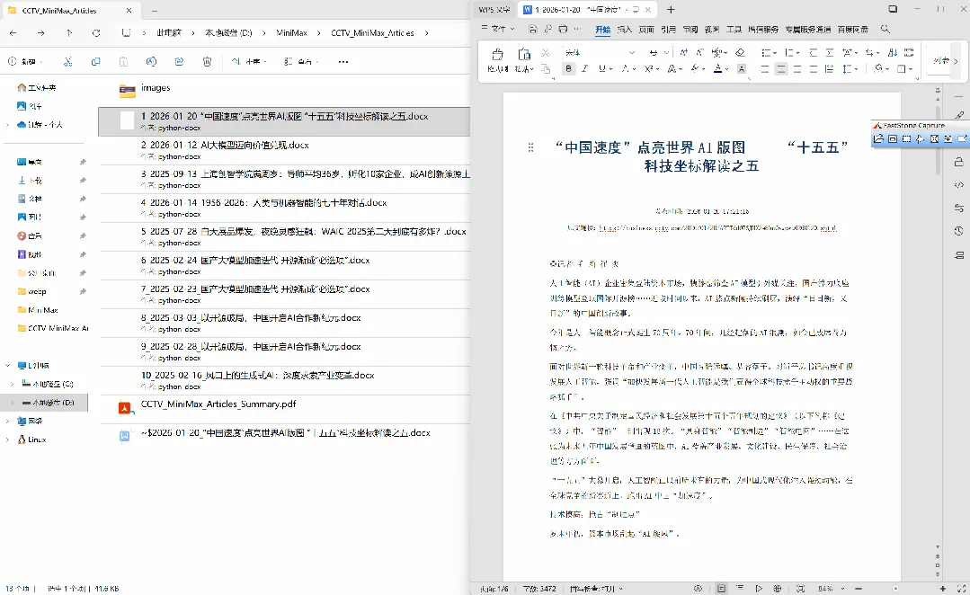Select the rectangle capture tool in FastStone Capture
Screen dimensions: 970x595
coord(905,138)
